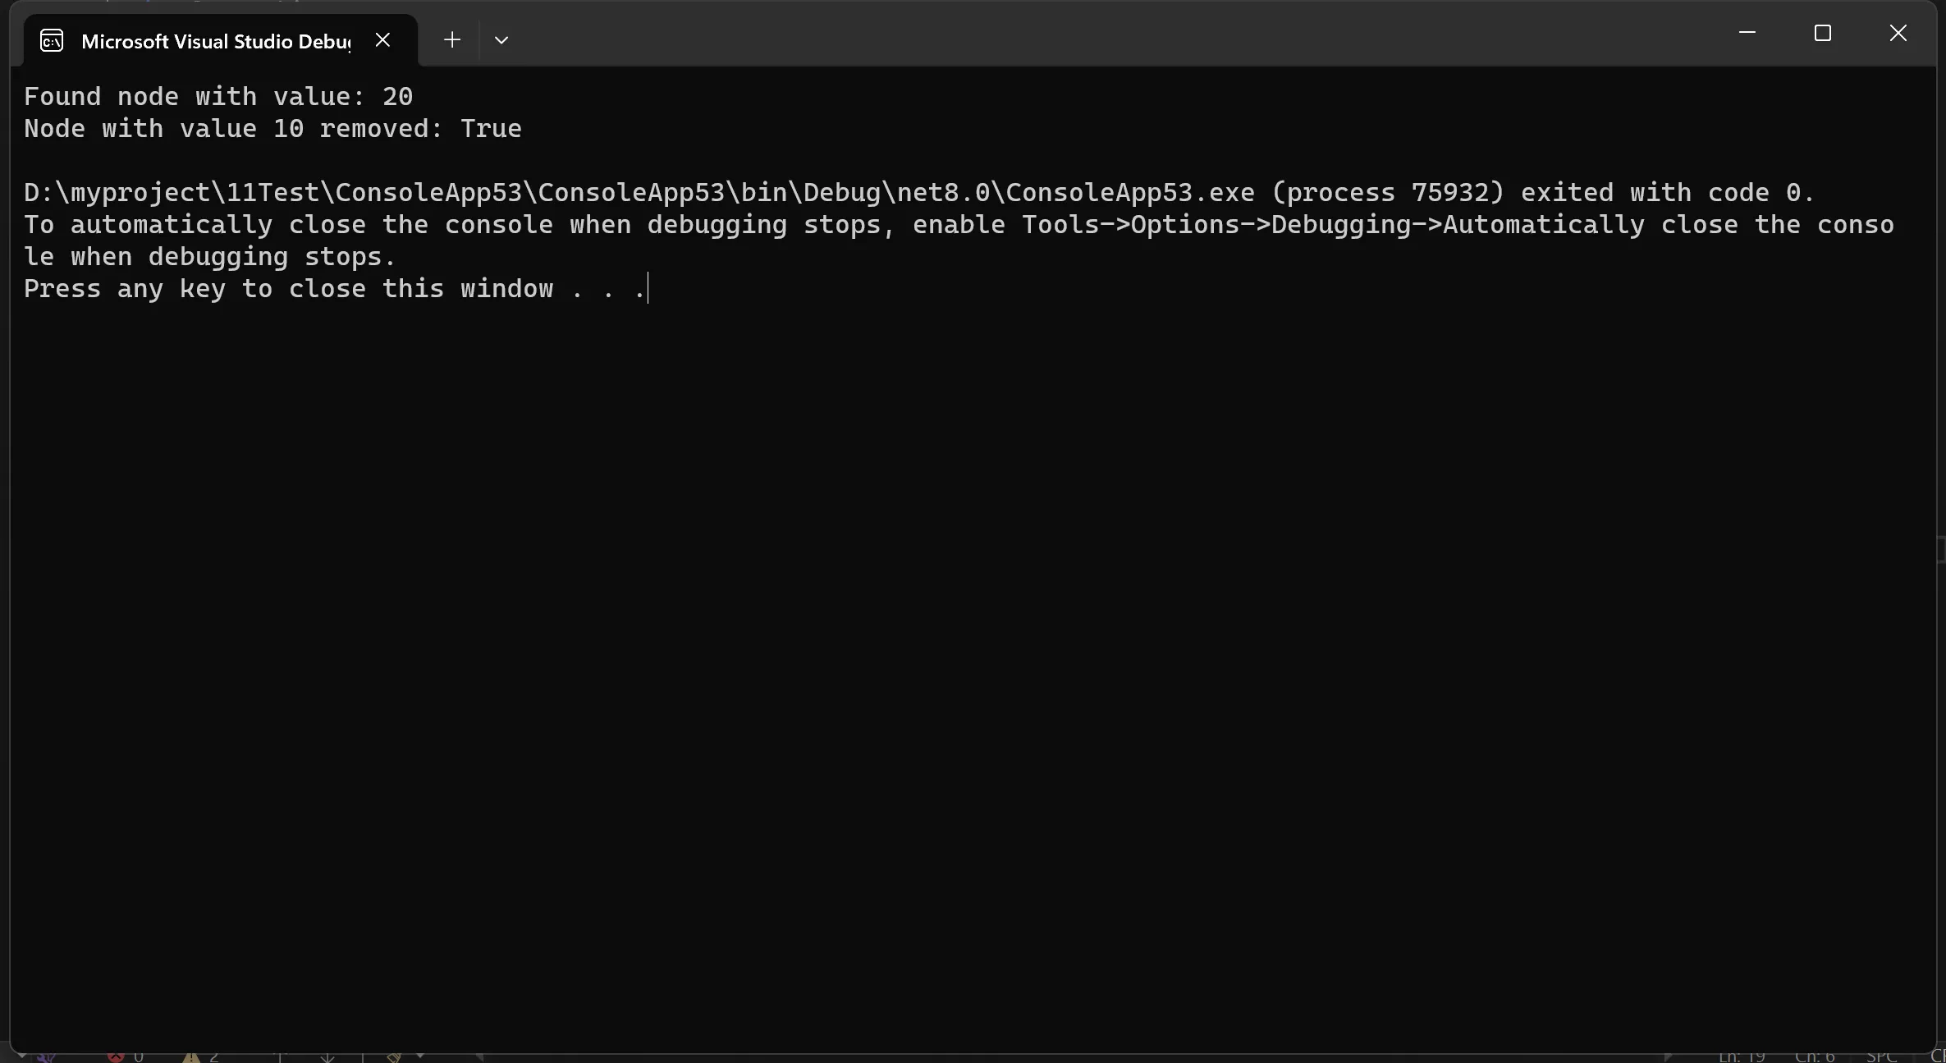Expand the new tab profile dropdown
The image size is (1946, 1063).
click(x=501, y=40)
